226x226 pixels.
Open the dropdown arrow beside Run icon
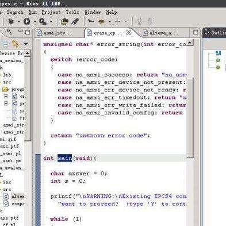pyautogui.click(x=35, y=21)
